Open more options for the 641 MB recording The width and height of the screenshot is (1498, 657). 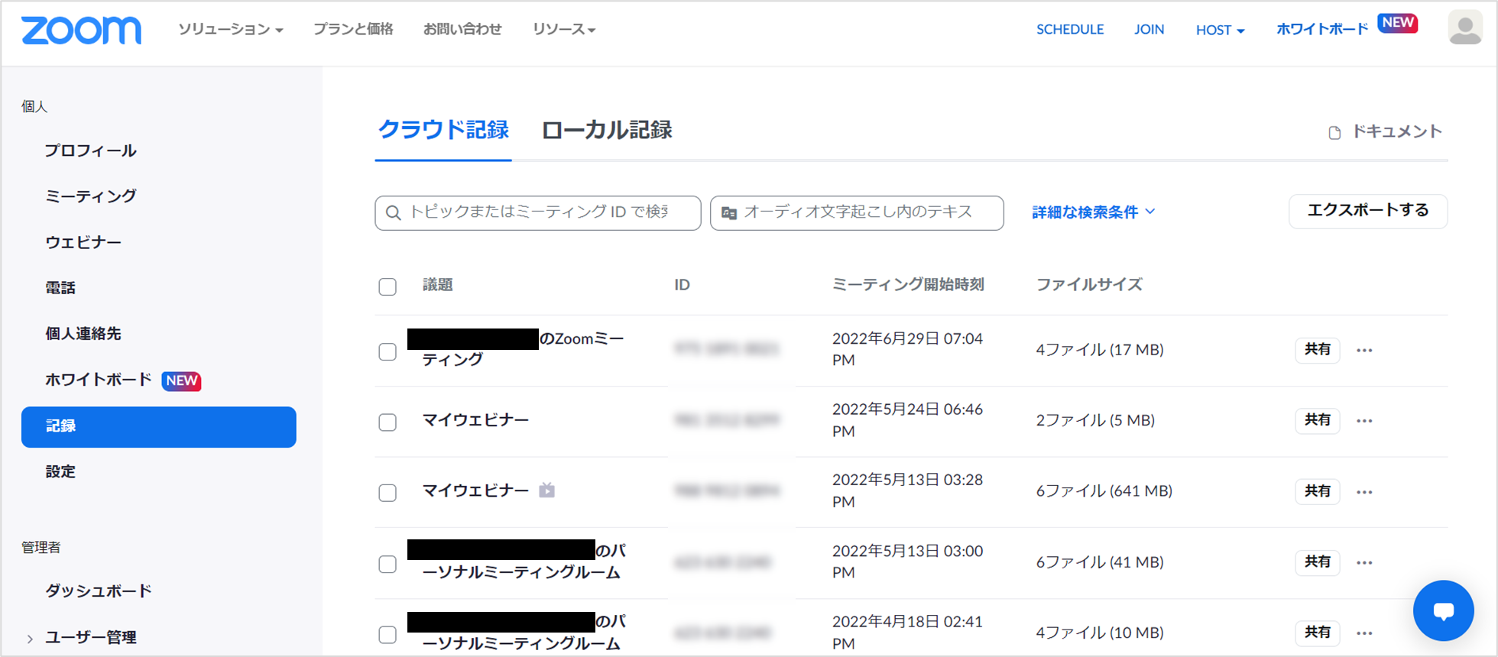click(x=1364, y=492)
